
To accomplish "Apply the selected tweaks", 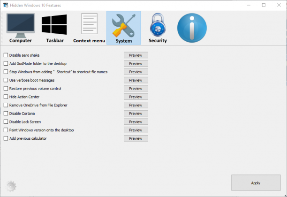I will coord(256,183).
